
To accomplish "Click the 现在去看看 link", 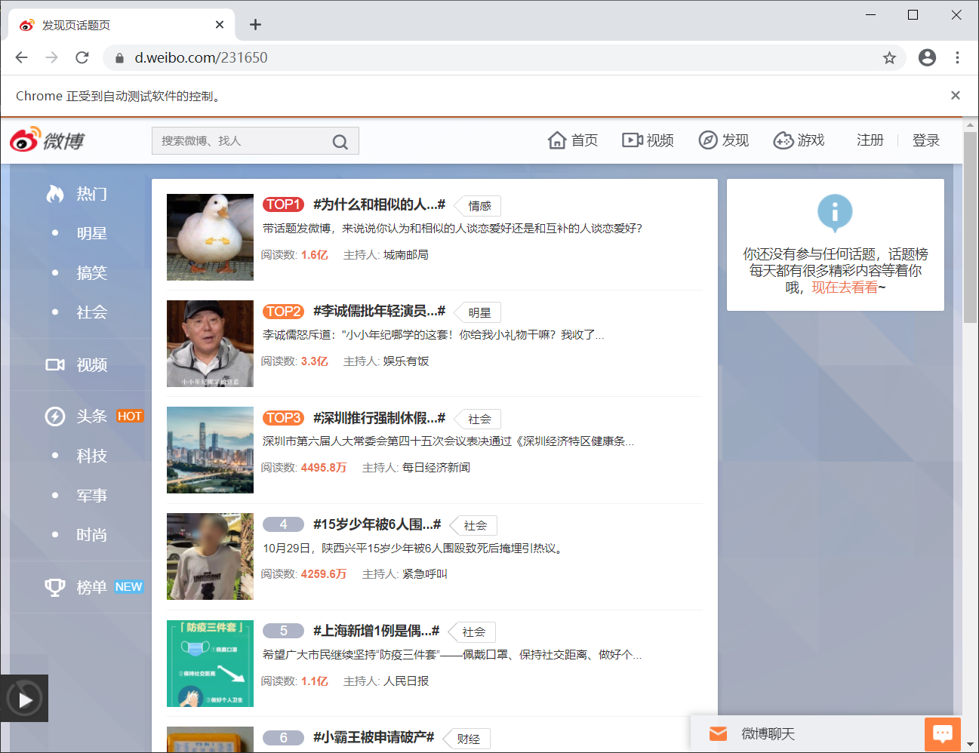I will point(845,287).
